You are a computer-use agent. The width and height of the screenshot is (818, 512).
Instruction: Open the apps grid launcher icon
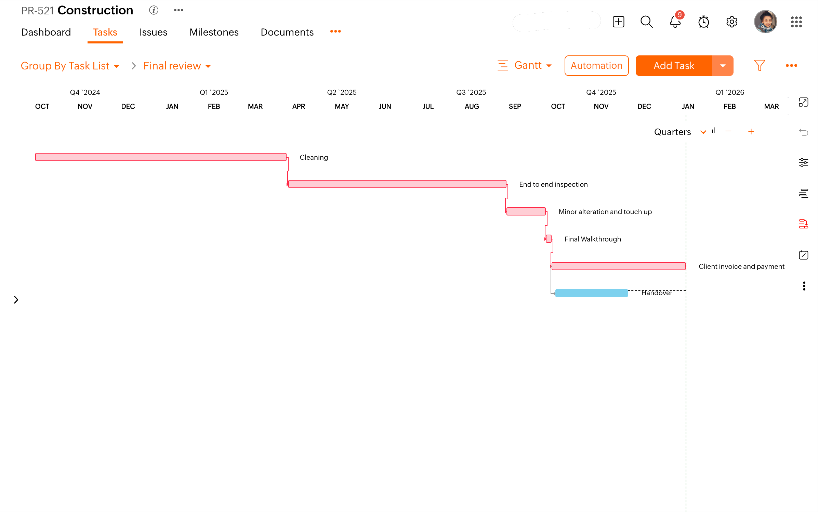click(796, 22)
